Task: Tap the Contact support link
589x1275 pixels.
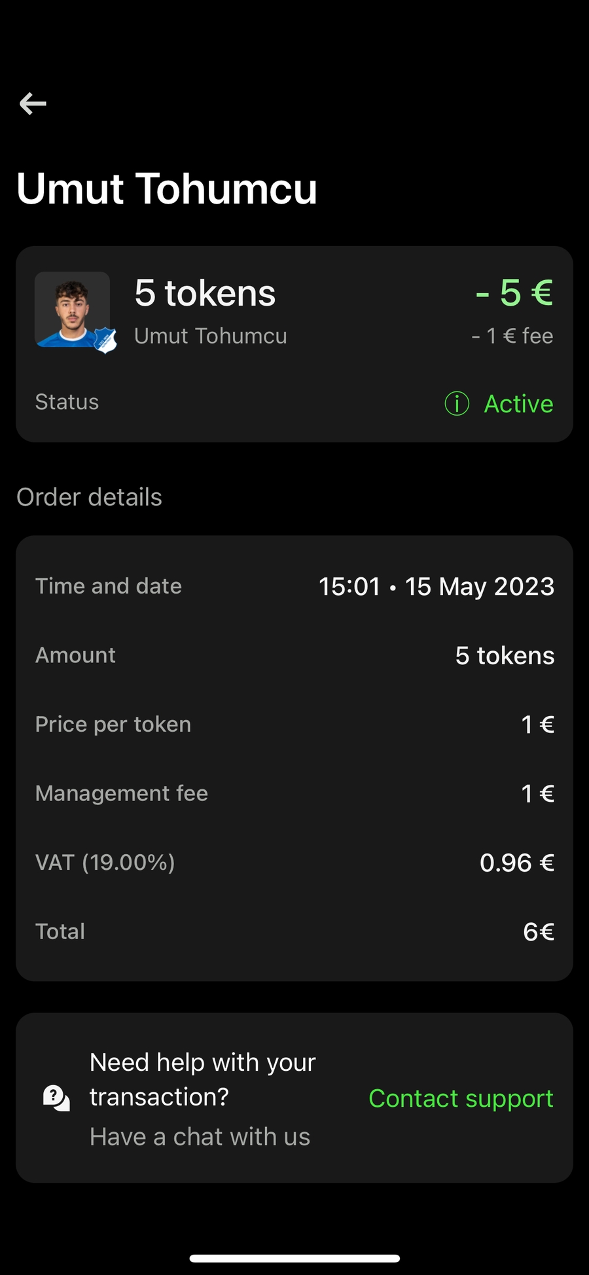Action: pyautogui.click(x=461, y=1098)
